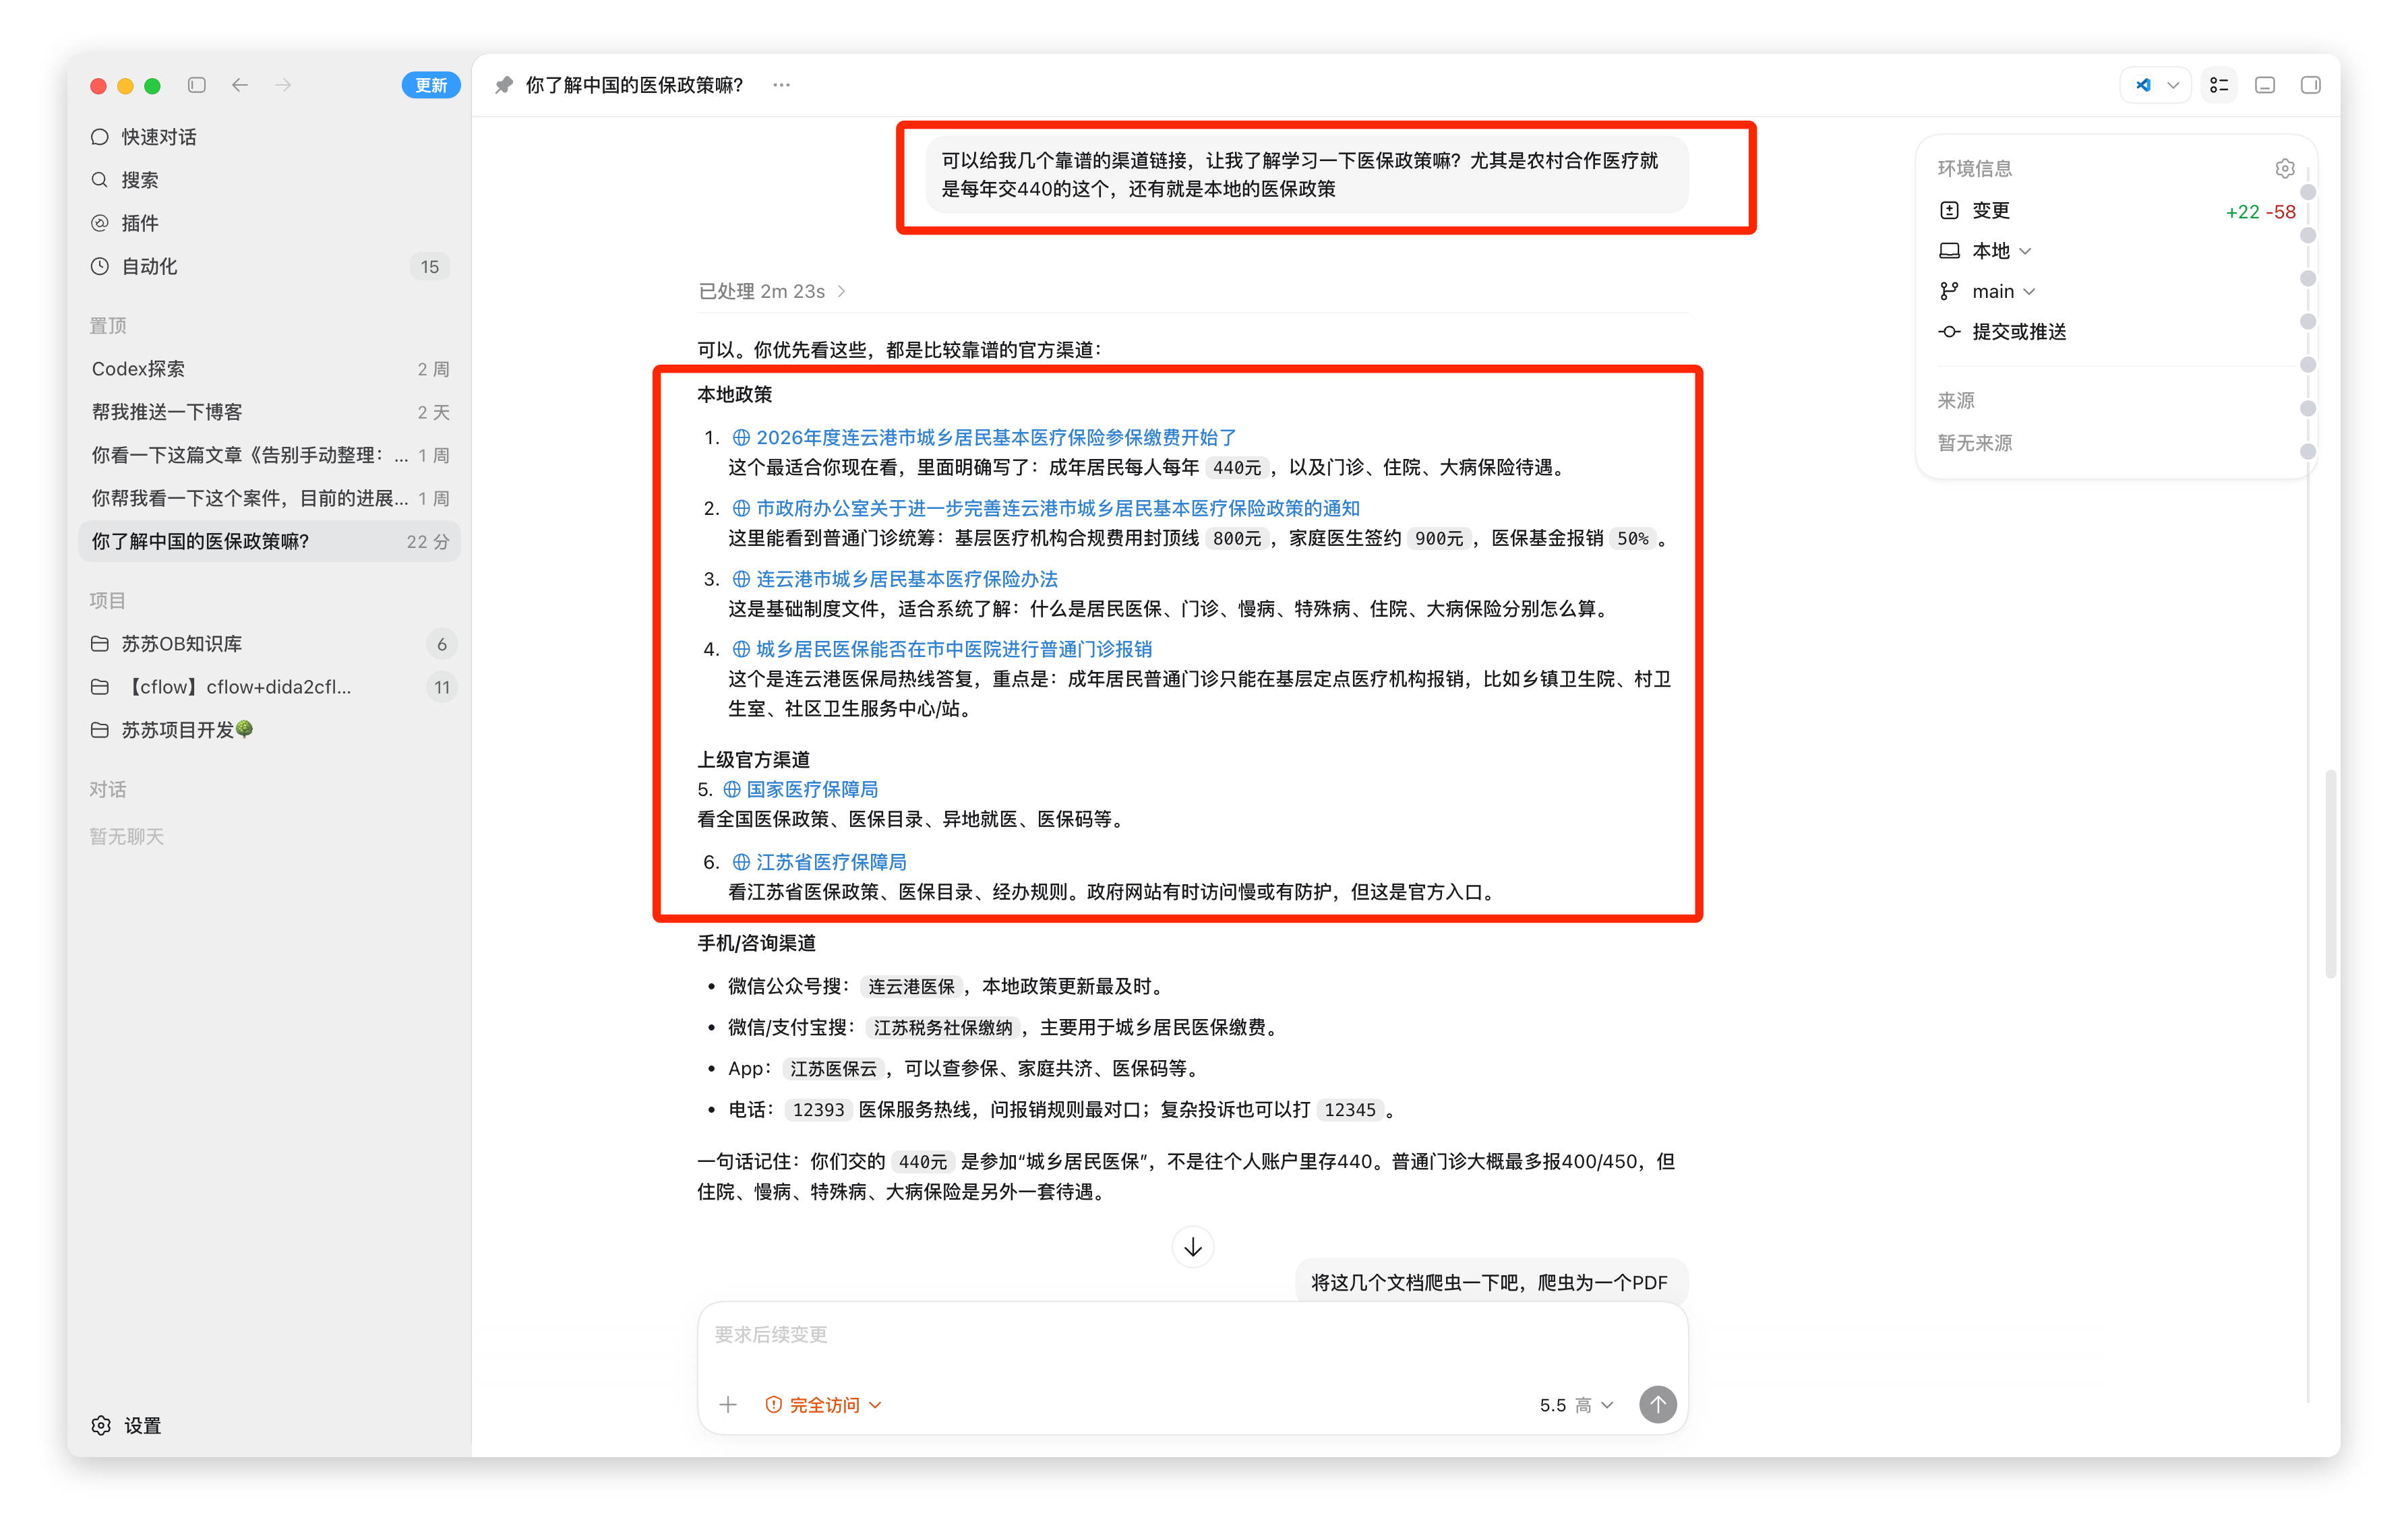This screenshot has height=1538, width=2408.
Task: Click the scroll-to-bottom arrow button
Action: pyautogui.click(x=1193, y=1247)
